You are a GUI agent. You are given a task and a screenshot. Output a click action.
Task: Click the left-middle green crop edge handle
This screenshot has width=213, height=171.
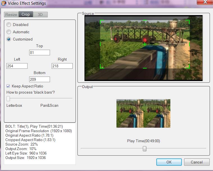tap(100, 44)
